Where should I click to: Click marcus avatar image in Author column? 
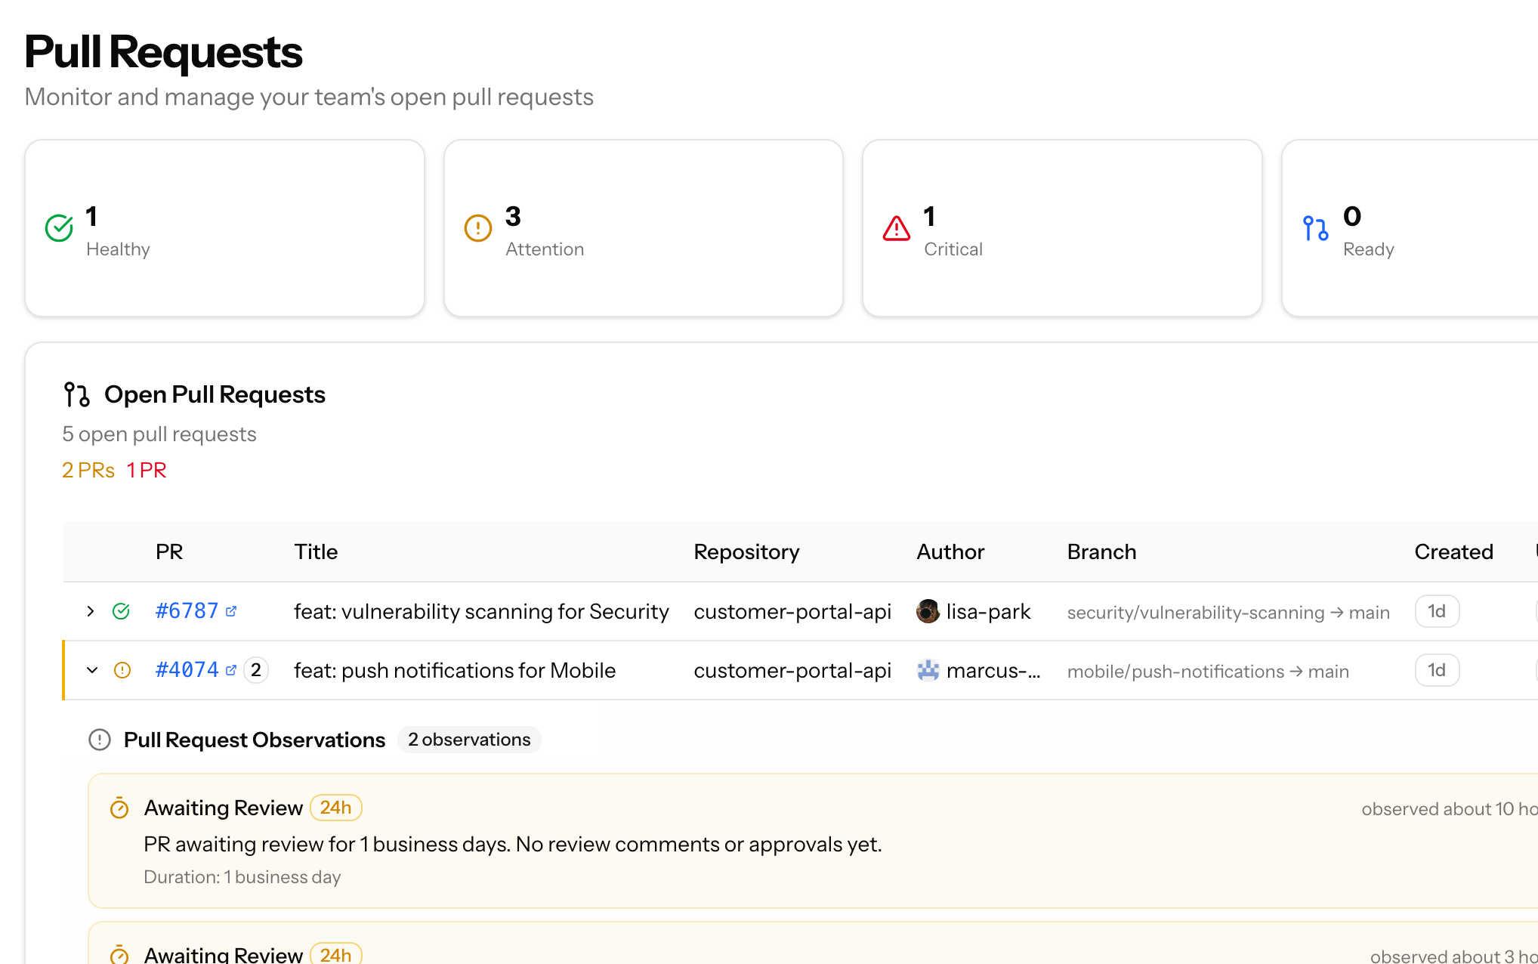point(928,670)
